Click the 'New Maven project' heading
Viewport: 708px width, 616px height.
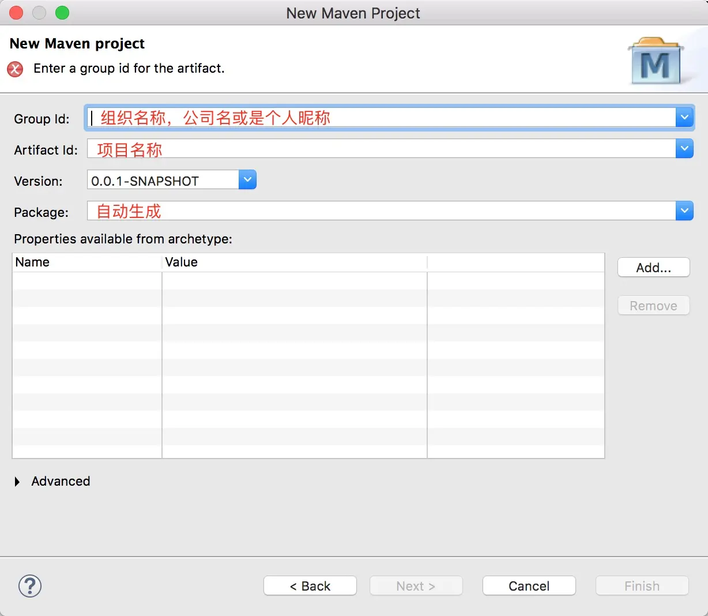point(77,43)
